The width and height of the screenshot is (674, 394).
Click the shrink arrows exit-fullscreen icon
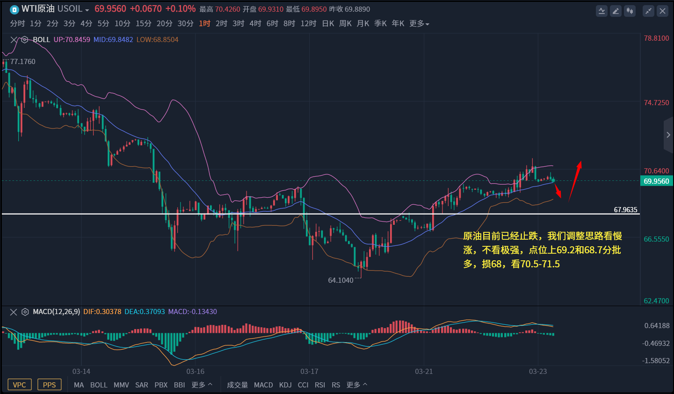click(648, 11)
